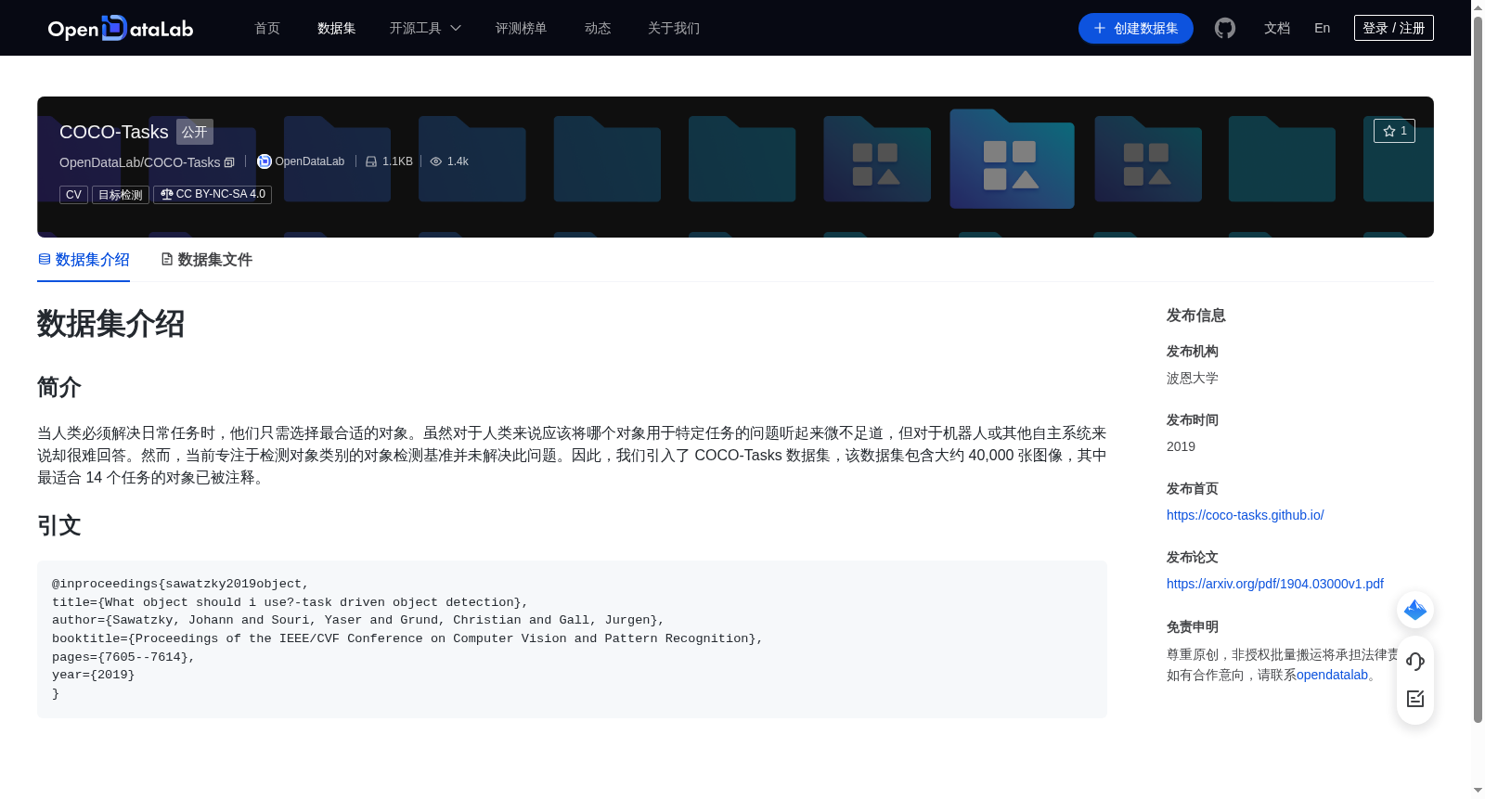Click the 创建数据集 button
The height and width of the screenshot is (799, 1485).
pos(1136,28)
